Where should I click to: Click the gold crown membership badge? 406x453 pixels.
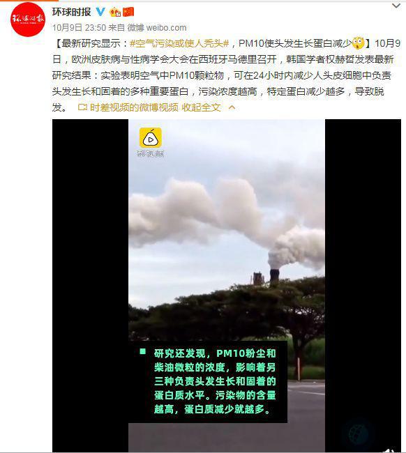[115, 12]
